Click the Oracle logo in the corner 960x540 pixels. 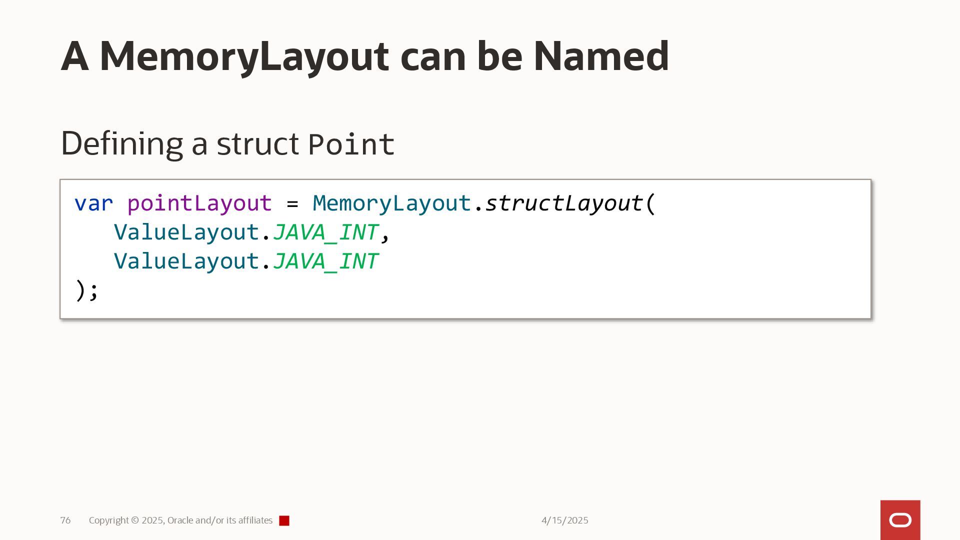point(900,520)
